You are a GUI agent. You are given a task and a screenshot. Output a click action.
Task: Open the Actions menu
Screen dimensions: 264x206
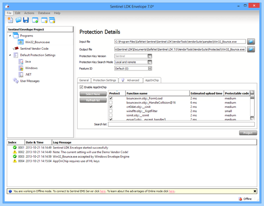(x=29, y=13)
